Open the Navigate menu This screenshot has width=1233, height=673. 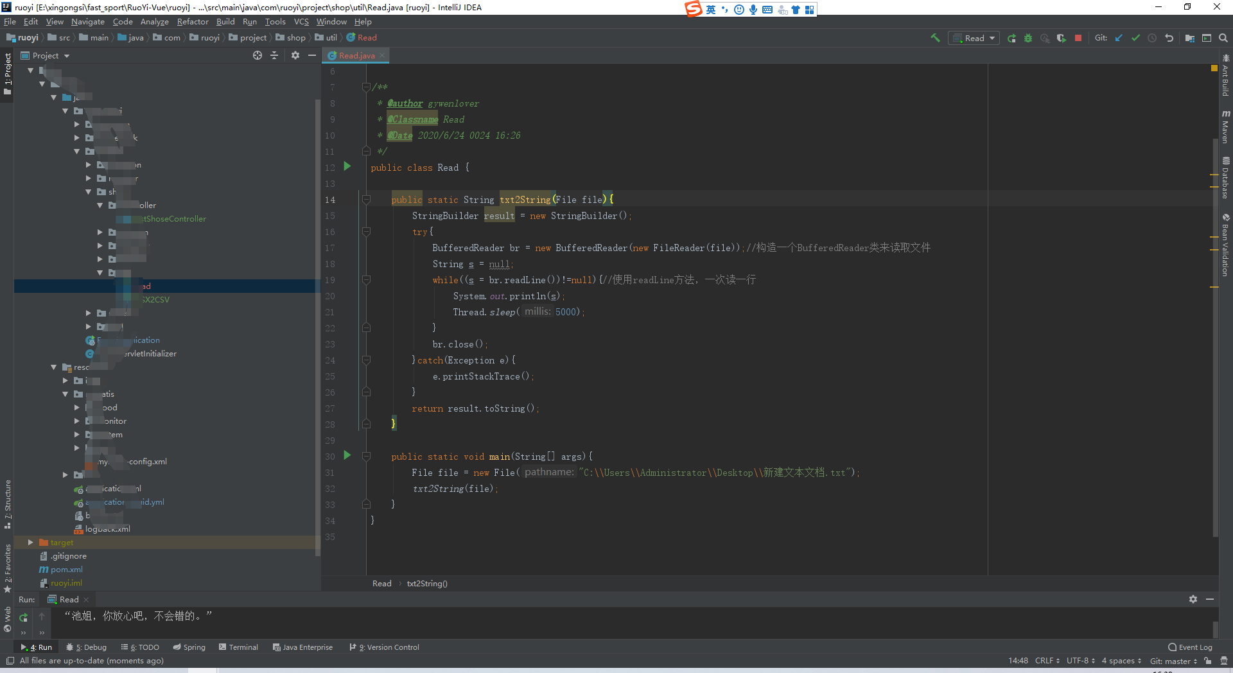pos(87,22)
